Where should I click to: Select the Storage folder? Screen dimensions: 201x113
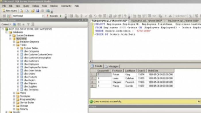click(24, 106)
